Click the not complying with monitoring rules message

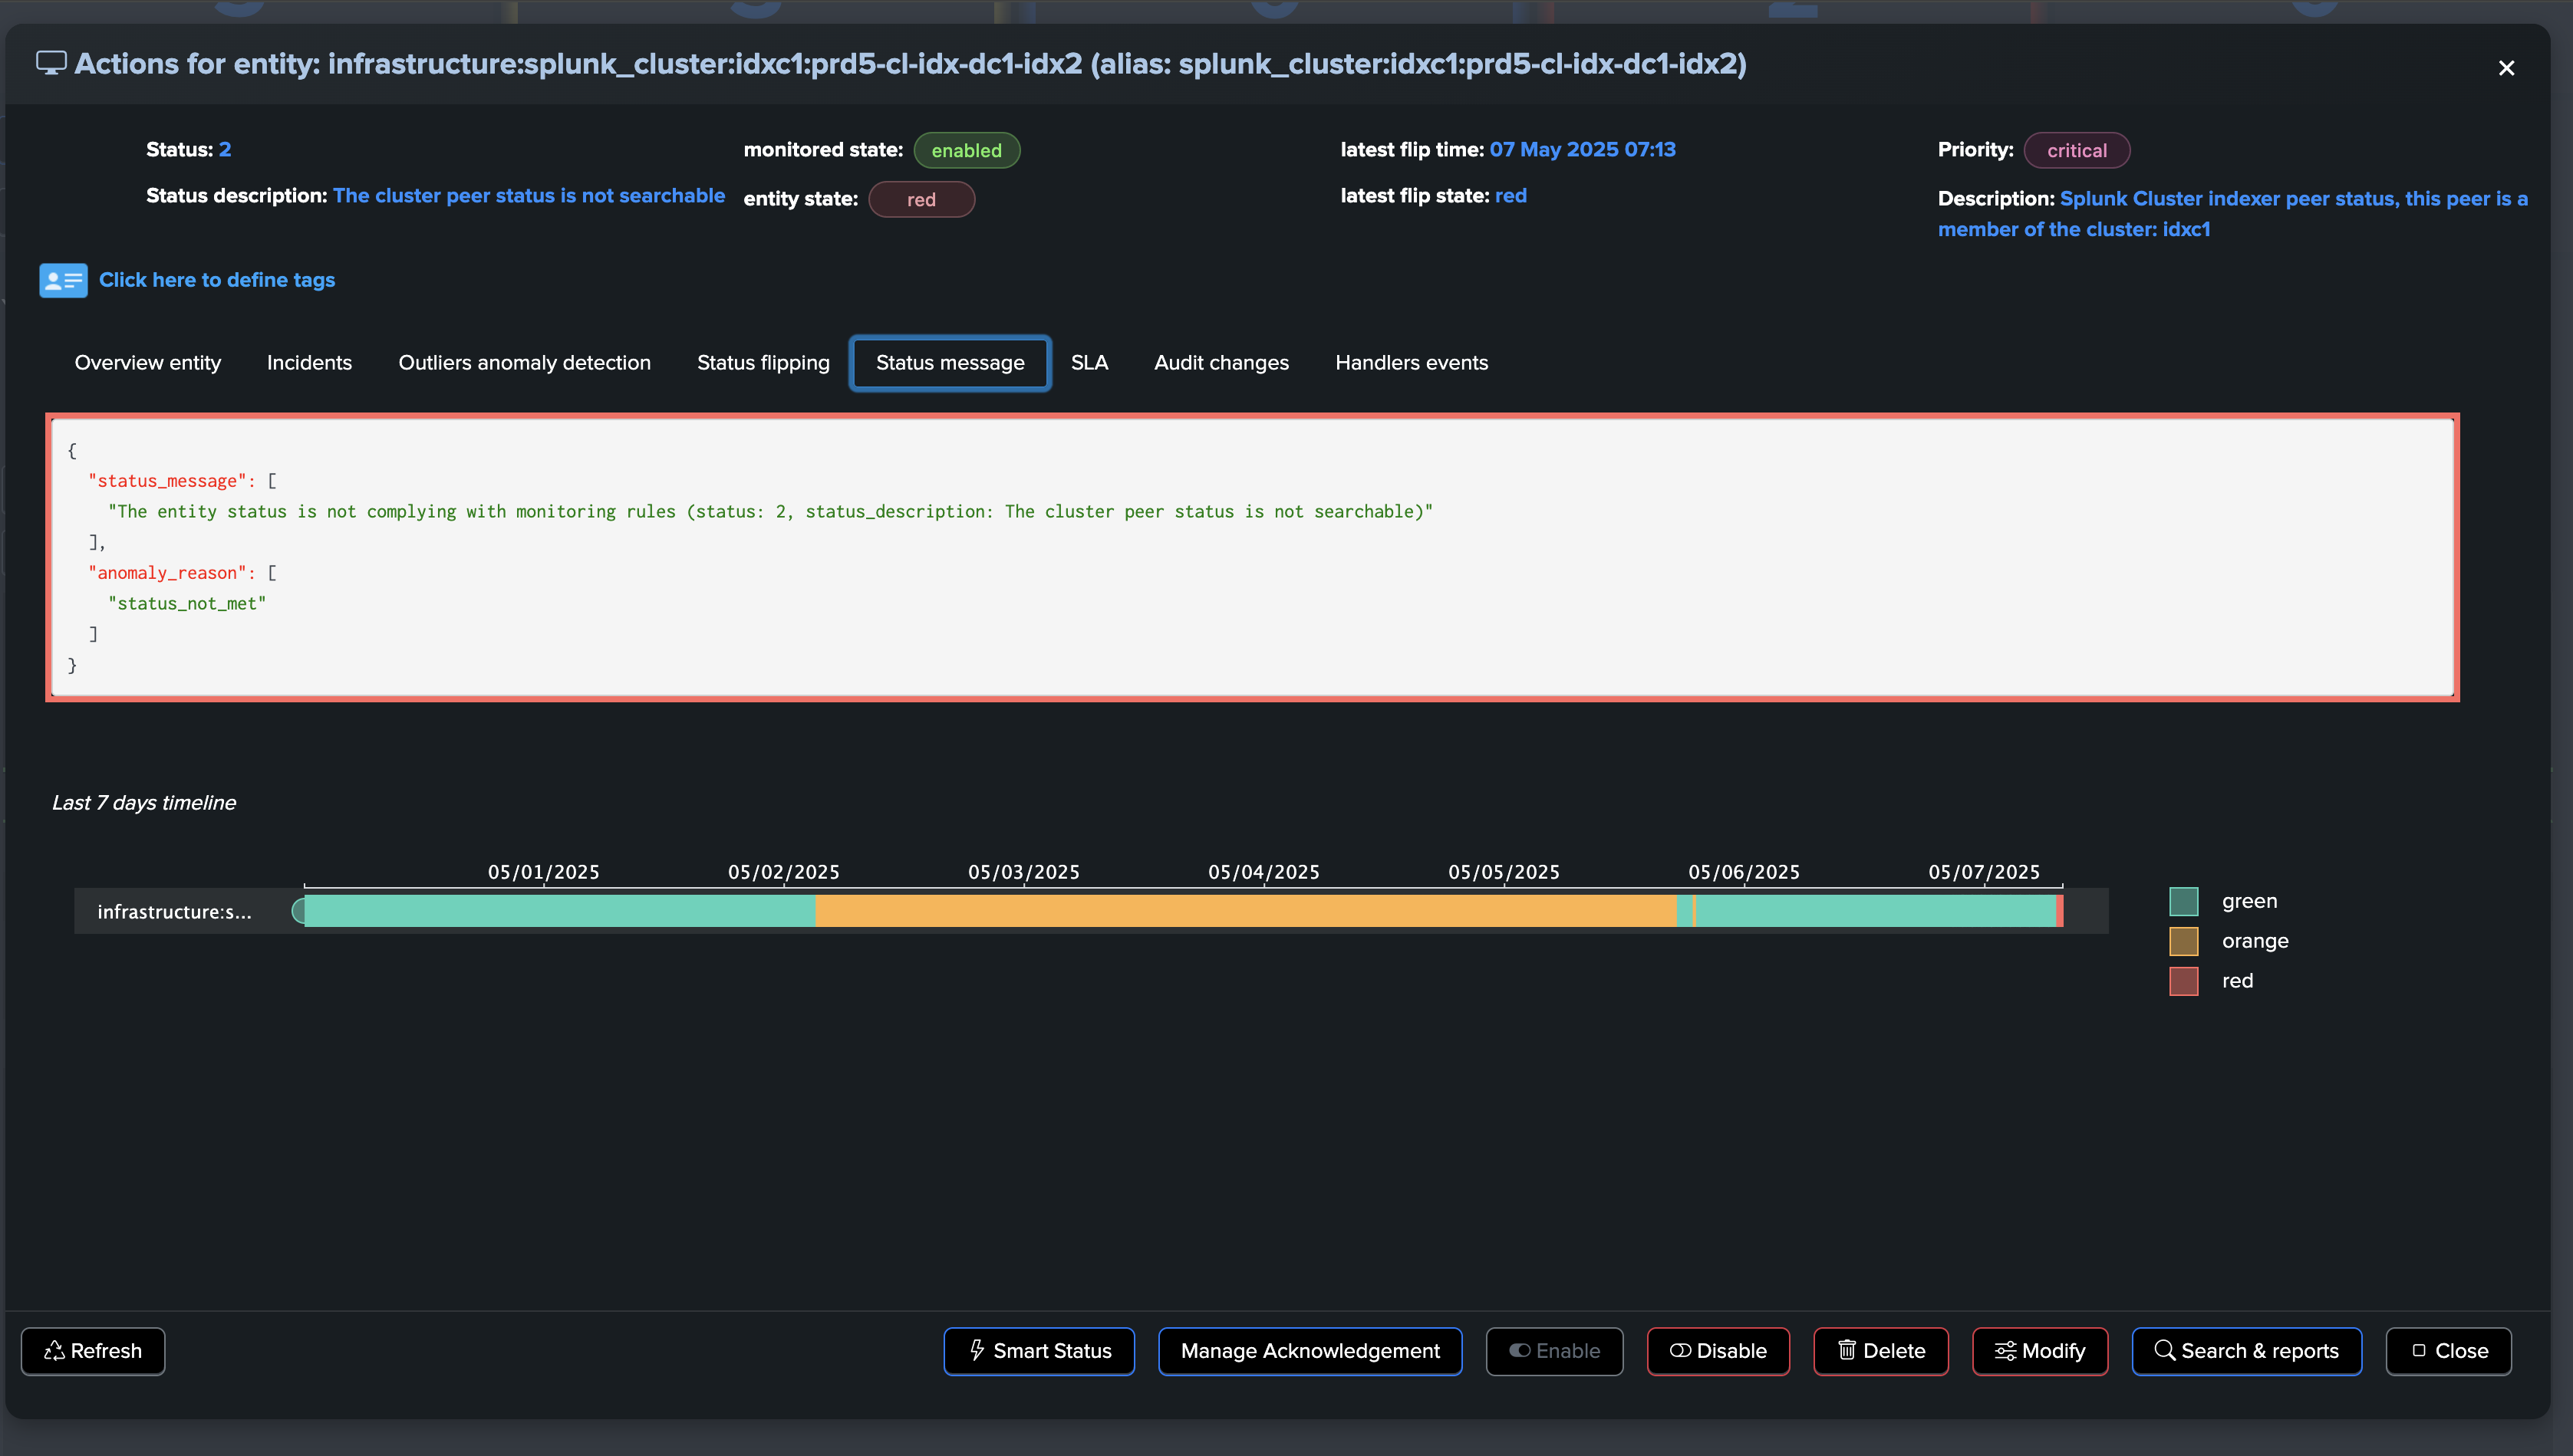point(770,511)
